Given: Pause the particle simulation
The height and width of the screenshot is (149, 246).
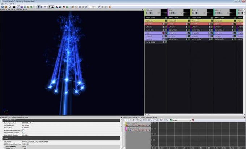Looking at the screenshot, I should 42,7.
